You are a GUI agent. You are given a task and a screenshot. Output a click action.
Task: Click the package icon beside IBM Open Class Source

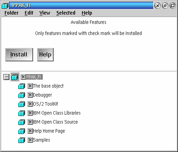(x=22, y=122)
